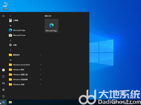The height and width of the screenshot is (105, 141).
Task: Click the letter S section header
Action: (x=11, y=40)
